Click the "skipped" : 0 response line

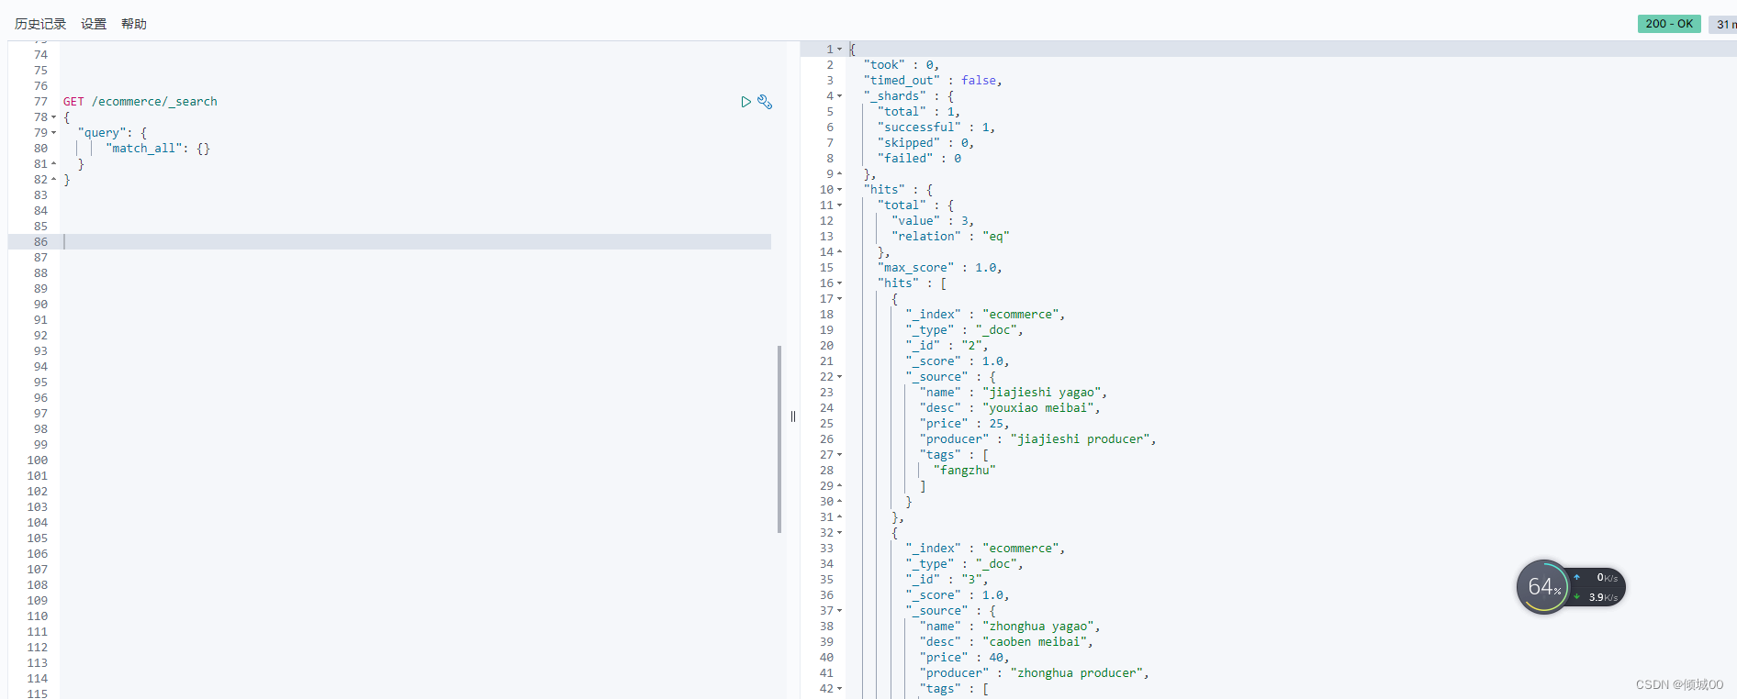pyautogui.click(x=925, y=143)
